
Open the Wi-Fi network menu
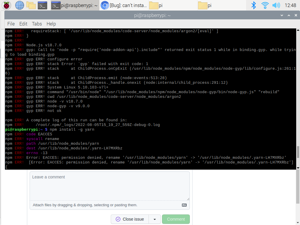coord(265,5)
